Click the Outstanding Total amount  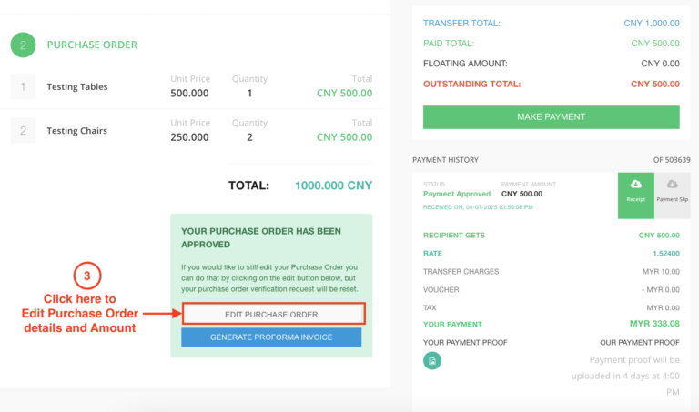(653, 84)
